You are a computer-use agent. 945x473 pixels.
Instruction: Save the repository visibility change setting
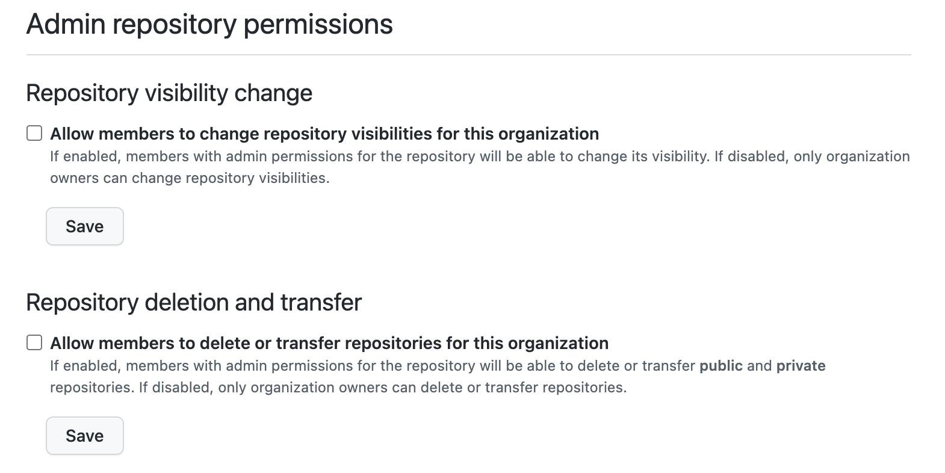(x=85, y=226)
